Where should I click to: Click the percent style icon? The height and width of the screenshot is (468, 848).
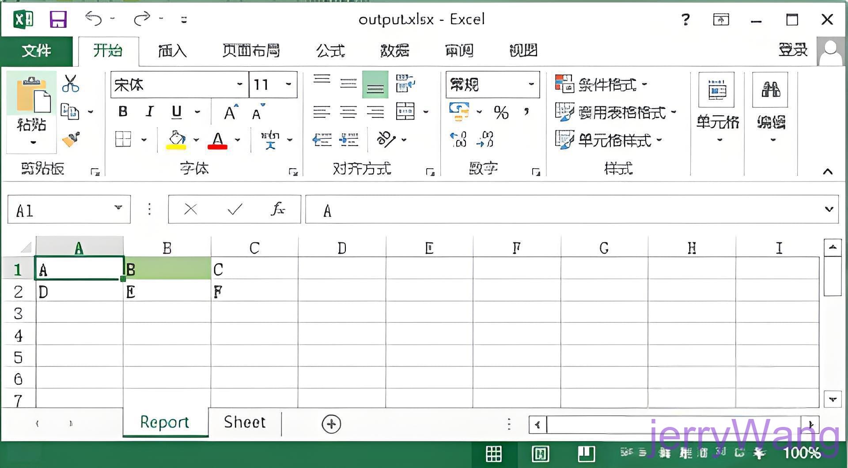(x=501, y=113)
